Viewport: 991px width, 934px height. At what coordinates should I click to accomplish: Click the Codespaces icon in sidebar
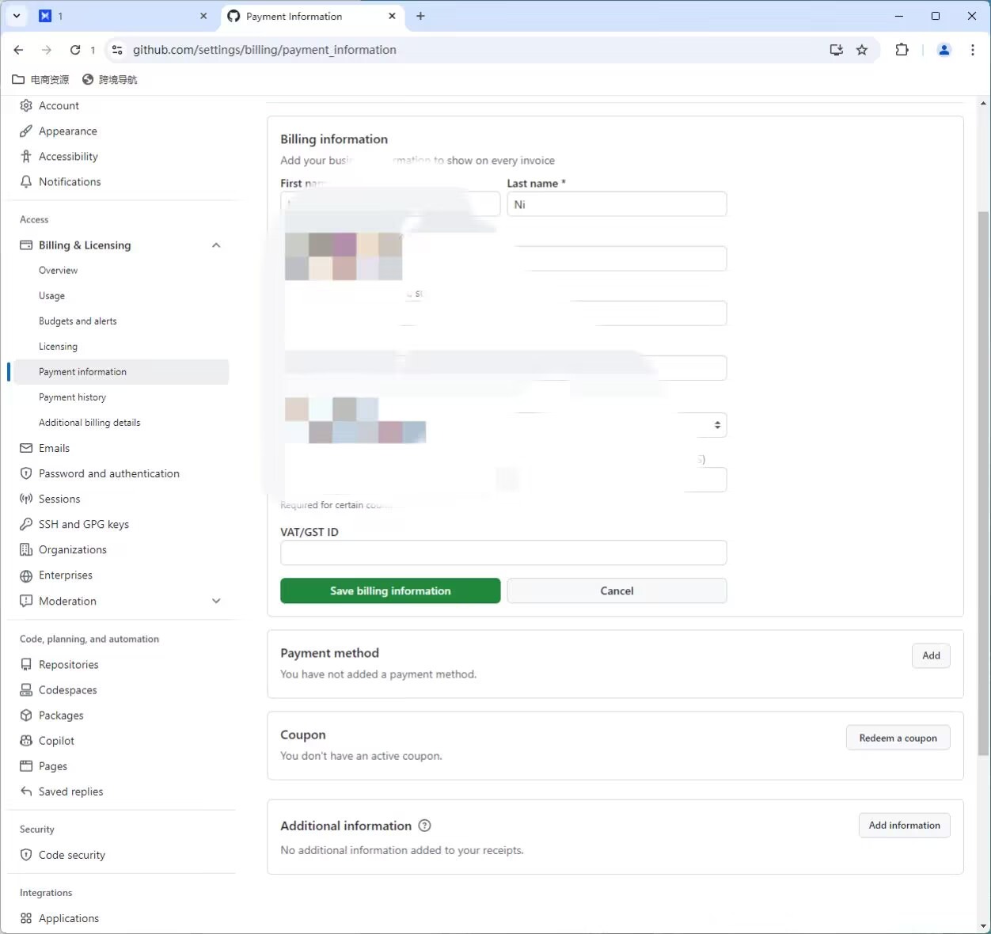point(26,690)
